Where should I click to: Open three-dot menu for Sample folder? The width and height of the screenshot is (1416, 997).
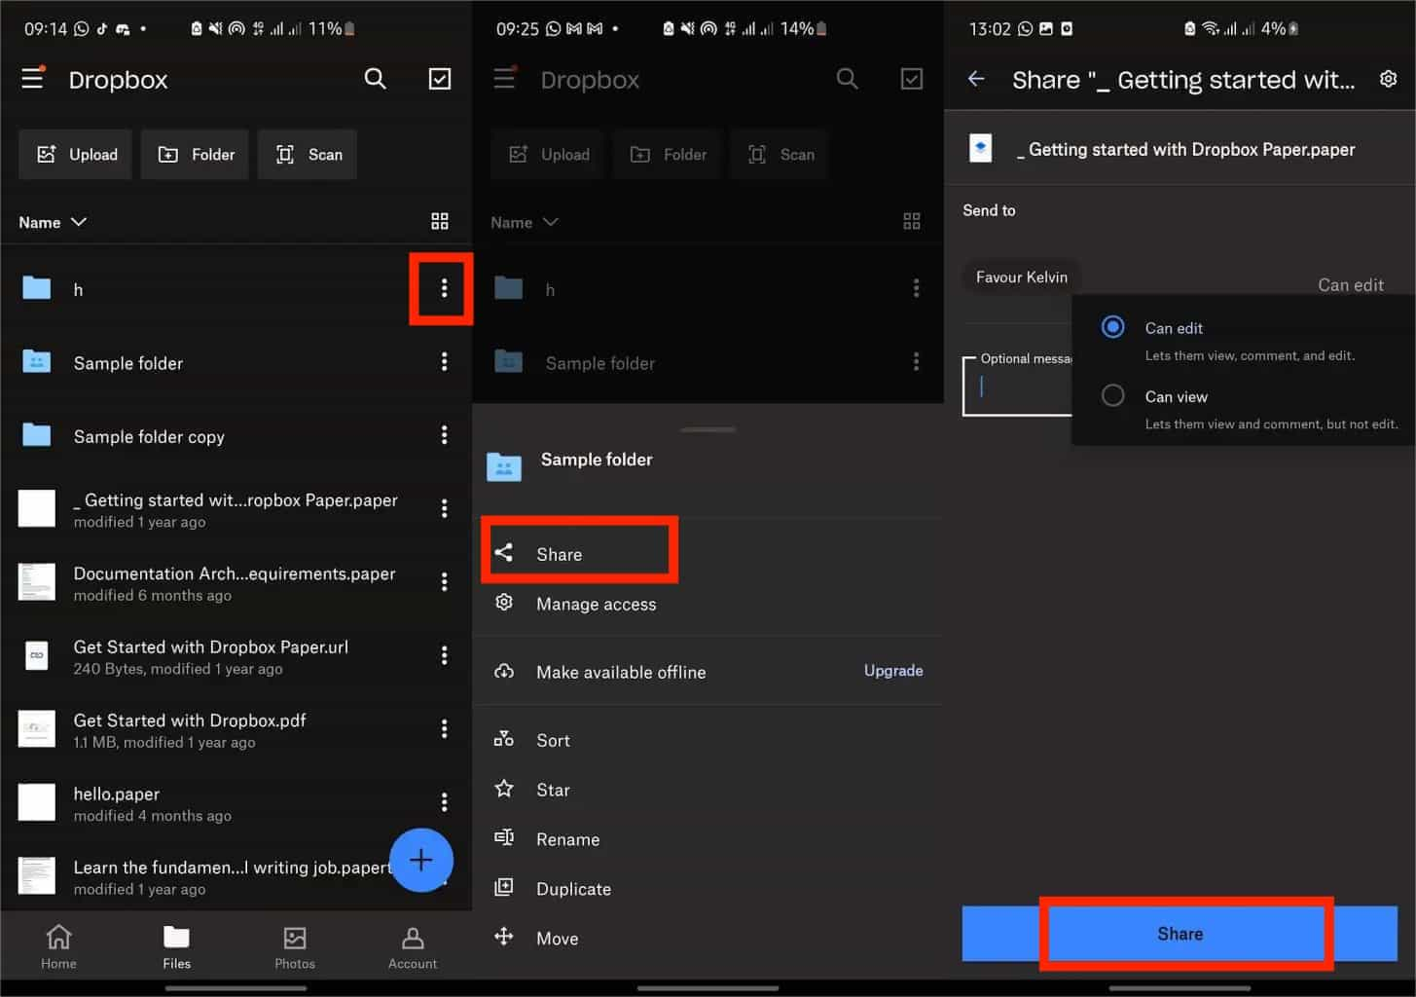[x=444, y=361]
